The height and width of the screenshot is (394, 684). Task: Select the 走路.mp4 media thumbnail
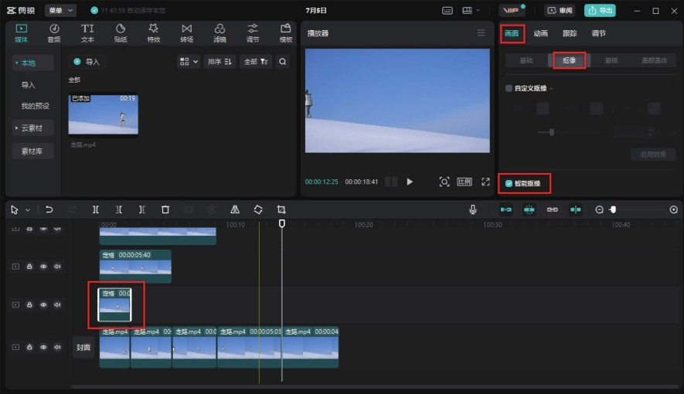tap(104, 114)
